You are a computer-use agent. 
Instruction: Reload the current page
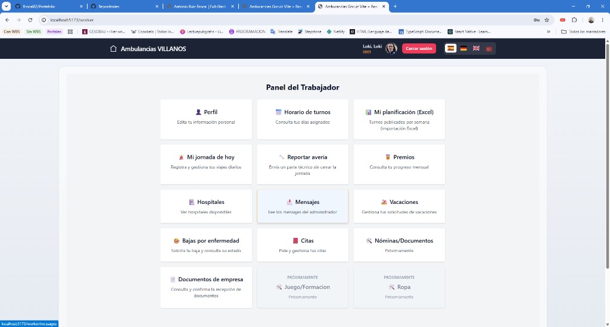tap(30, 20)
